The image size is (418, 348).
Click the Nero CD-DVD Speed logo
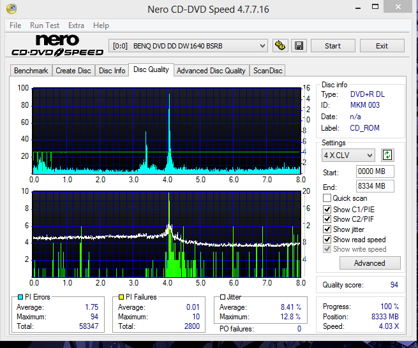point(57,45)
